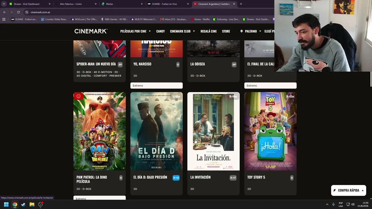This screenshot has width=372, height=209.
Task: Click the G rating badge for Yo, Narciso
Action: click(x=178, y=64)
